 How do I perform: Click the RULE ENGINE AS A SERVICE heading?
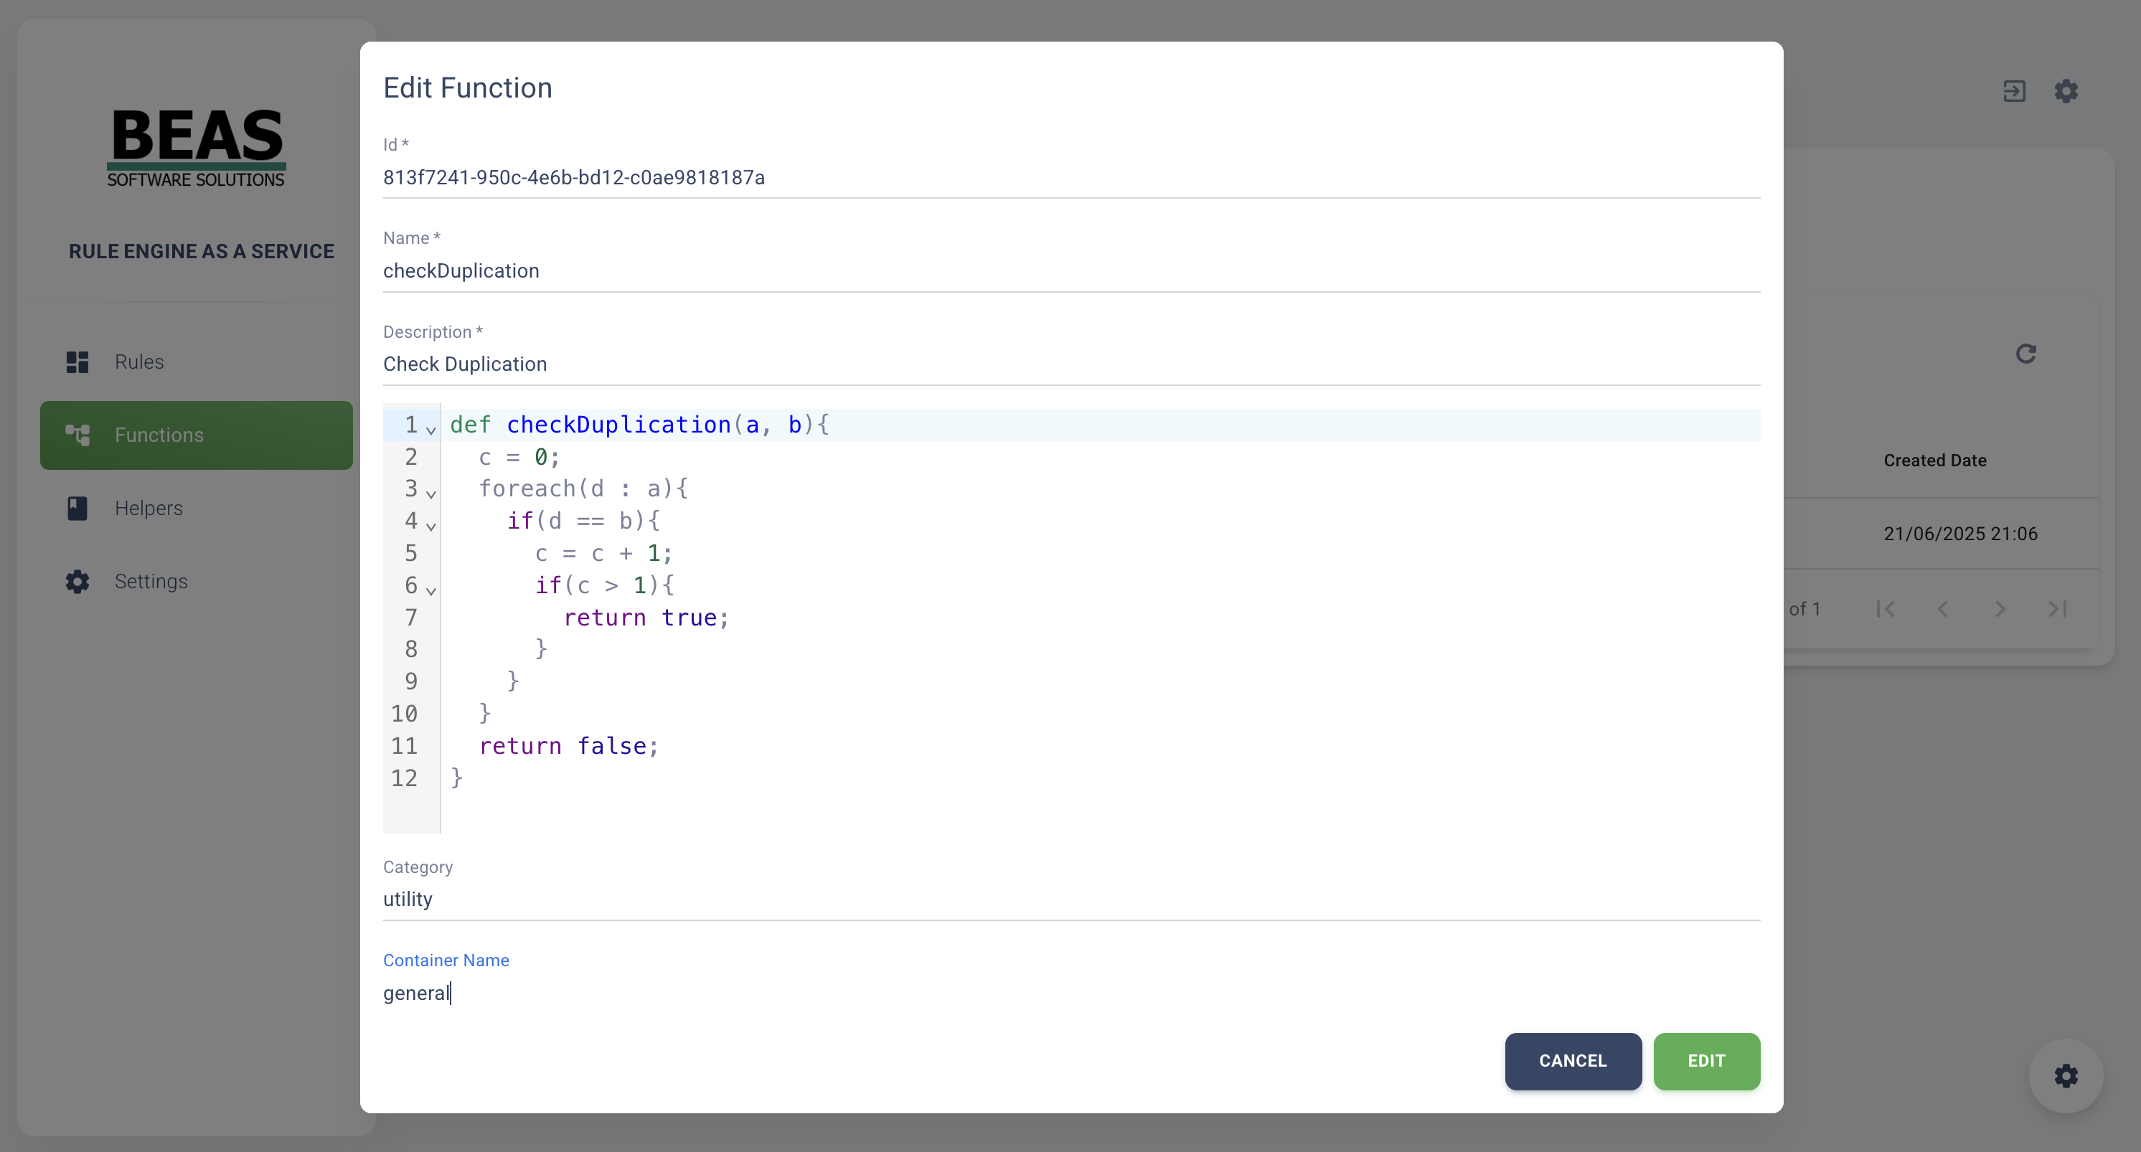(201, 251)
